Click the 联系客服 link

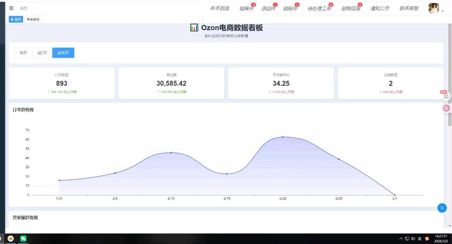pos(409,8)
